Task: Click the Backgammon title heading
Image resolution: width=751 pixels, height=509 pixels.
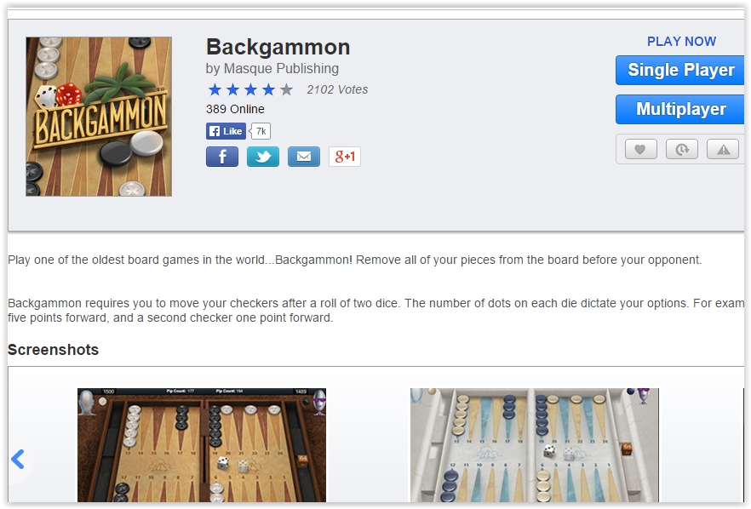Action: pos(278,47)
